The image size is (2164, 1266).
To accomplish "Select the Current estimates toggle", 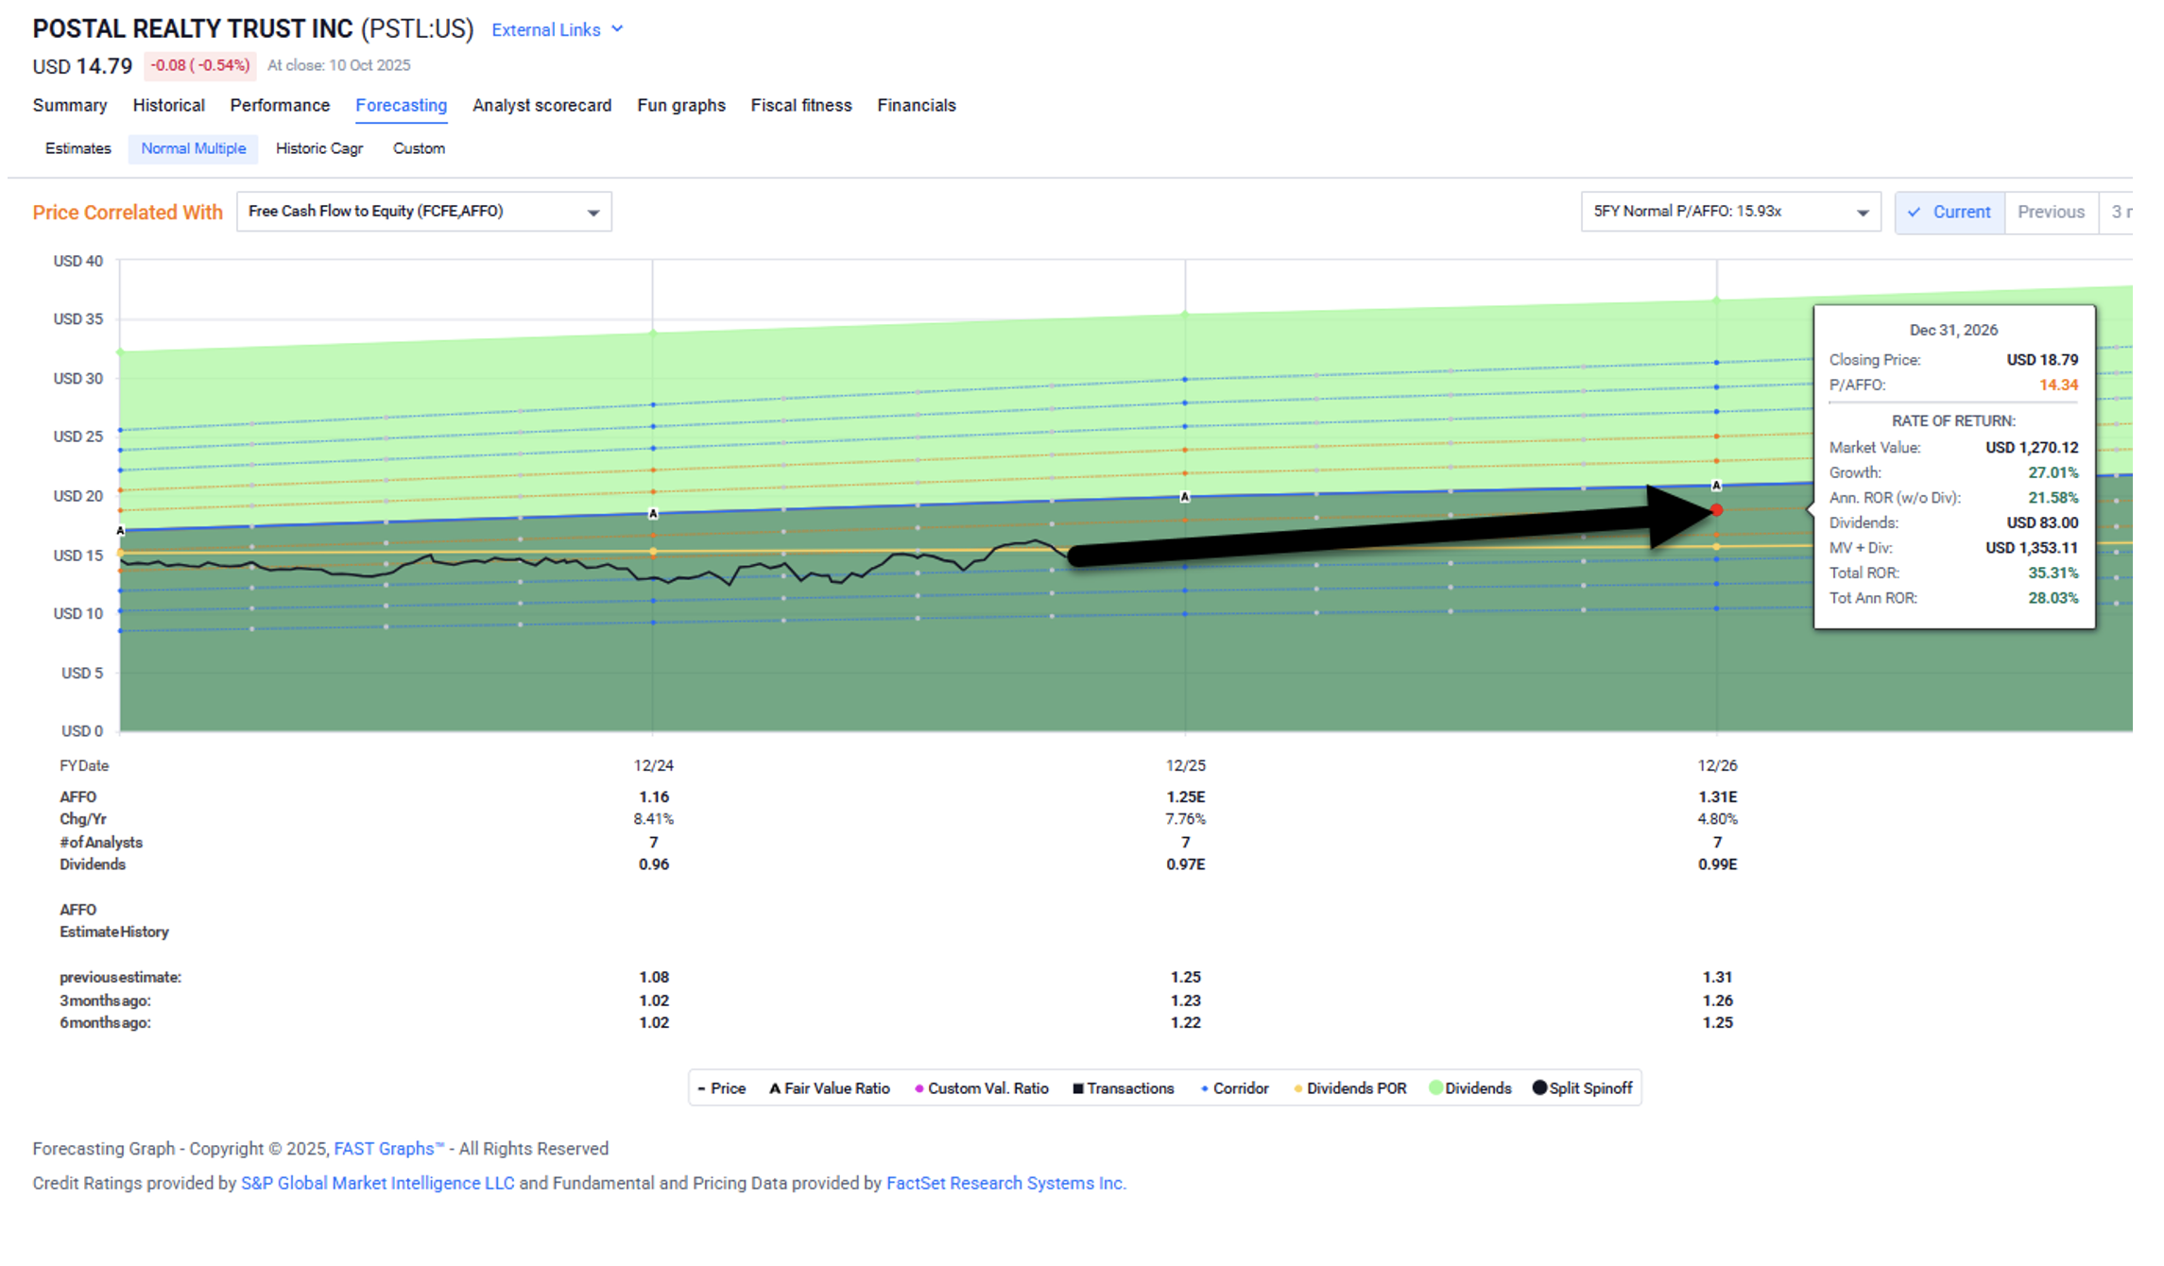I will point(1949,212).
